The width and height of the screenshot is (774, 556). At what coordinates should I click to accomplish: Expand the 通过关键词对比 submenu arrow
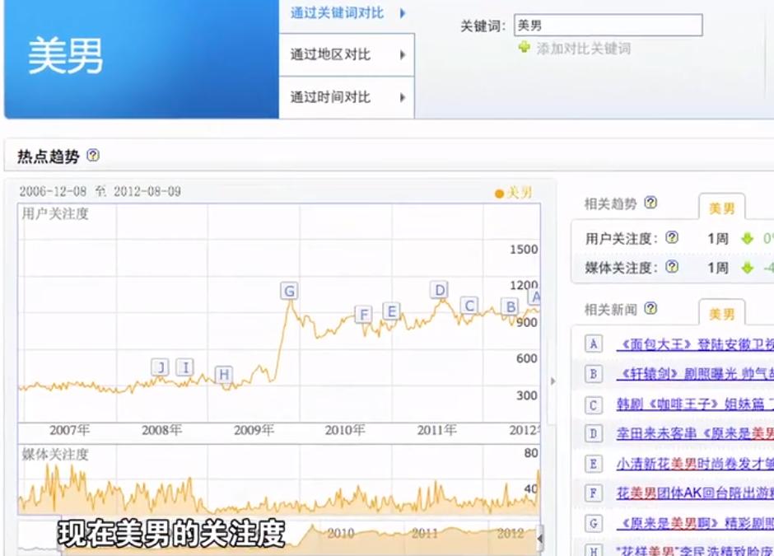[x=401, y=14]
